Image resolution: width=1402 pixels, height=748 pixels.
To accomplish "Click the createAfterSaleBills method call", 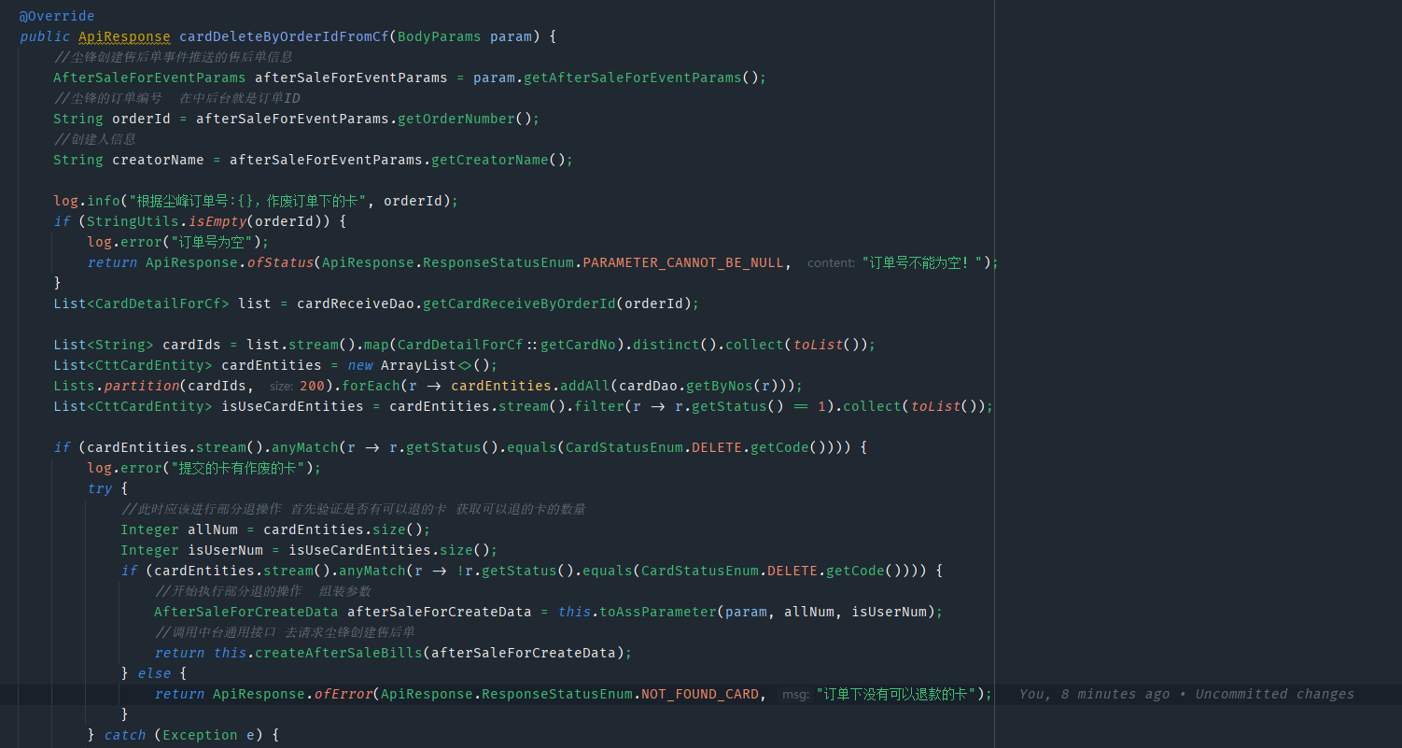I will click(x=339, y=653).
